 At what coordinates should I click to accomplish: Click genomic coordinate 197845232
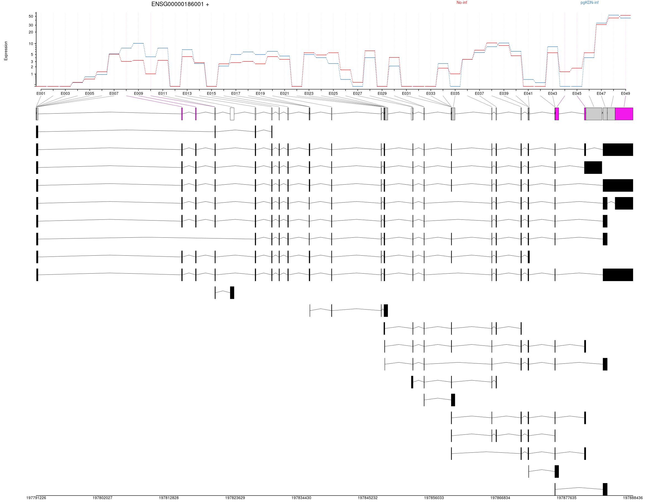click(367, 497)
